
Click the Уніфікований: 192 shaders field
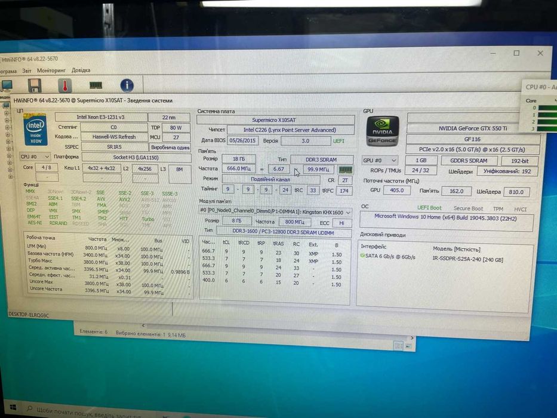(507, 171)
